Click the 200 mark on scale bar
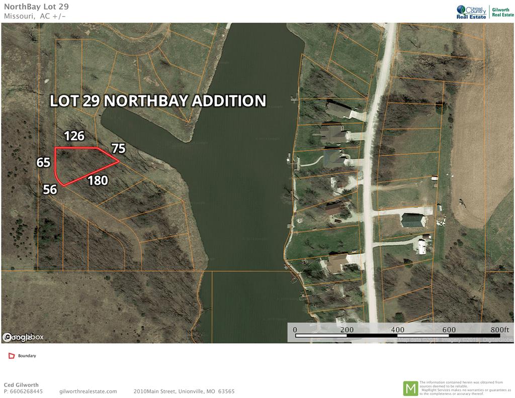Image resolution: width=515 pixels, height=398 pixels. tap(347, 330)
